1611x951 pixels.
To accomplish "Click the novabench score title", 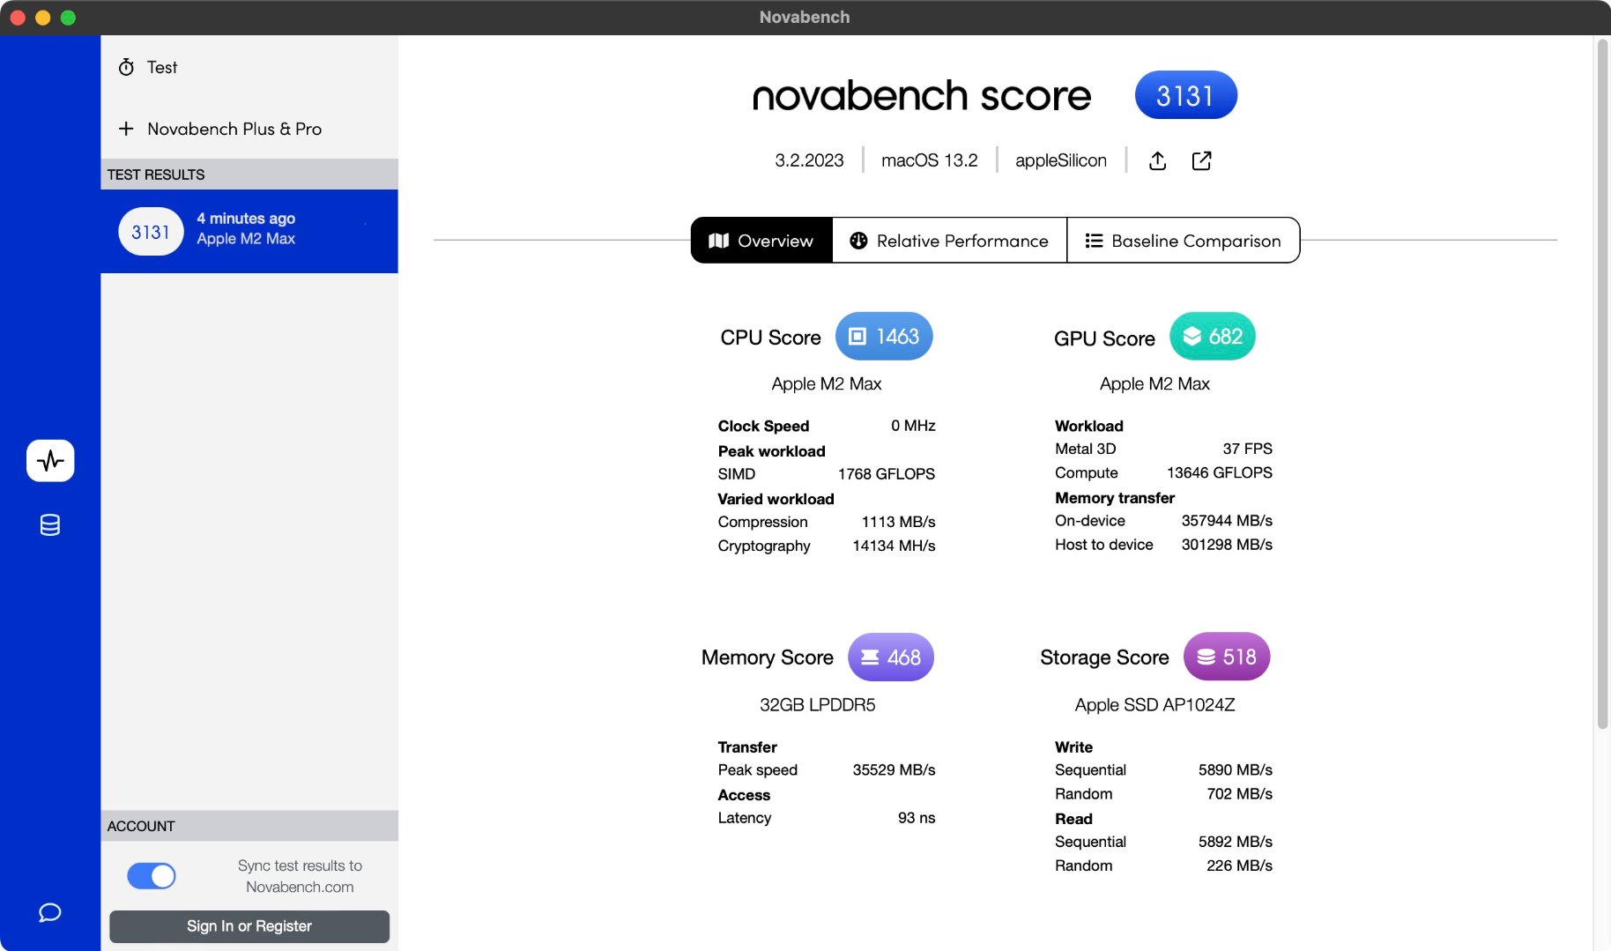I will point(922,95).
